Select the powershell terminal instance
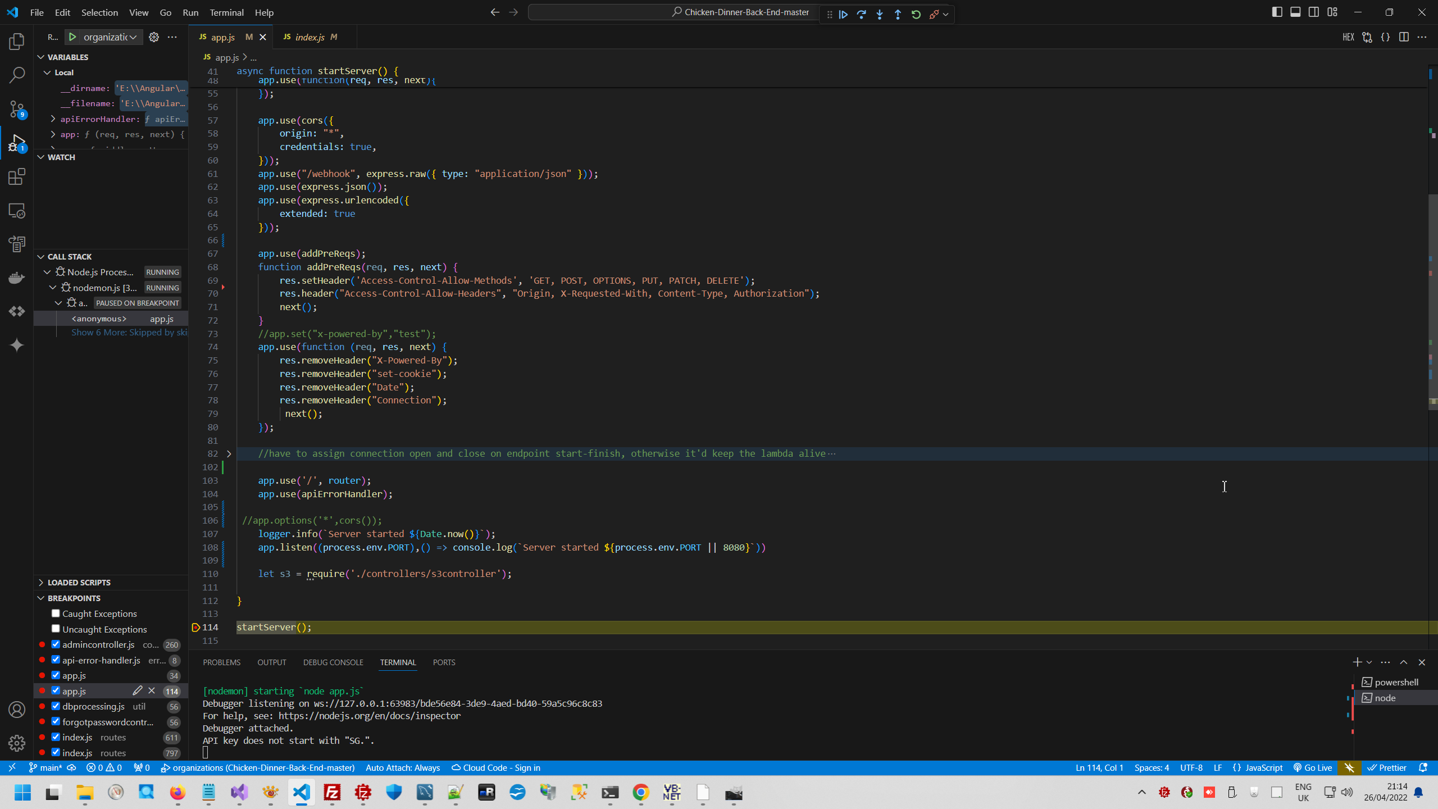 pos(1396,682)
